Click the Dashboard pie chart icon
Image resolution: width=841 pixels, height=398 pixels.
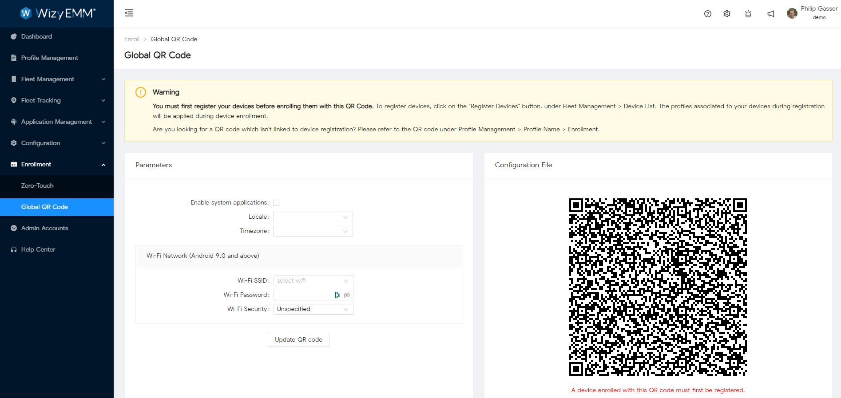[x=14, y=36]
